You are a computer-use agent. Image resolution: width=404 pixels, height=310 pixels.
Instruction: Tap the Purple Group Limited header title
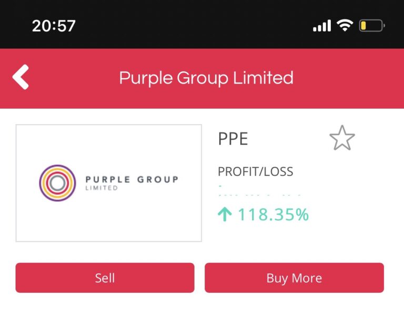pyautogui.click(x=206, y=78)
